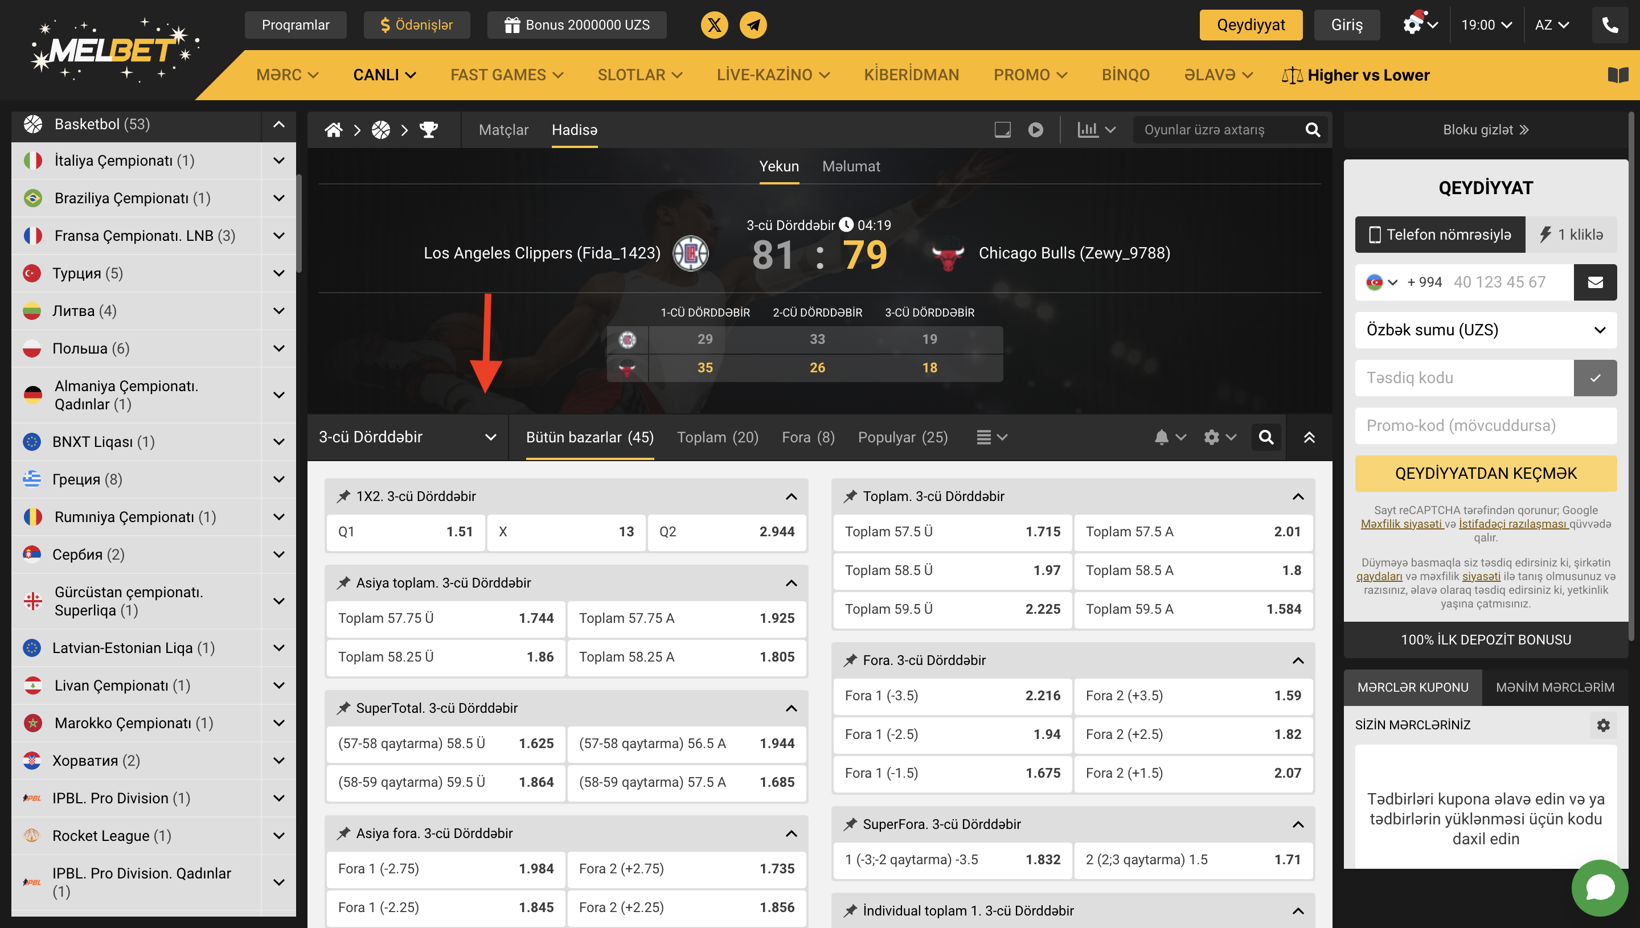Click the home icon in breadcrumb
Screen dimensions: 1640x928
click(333, 130)
